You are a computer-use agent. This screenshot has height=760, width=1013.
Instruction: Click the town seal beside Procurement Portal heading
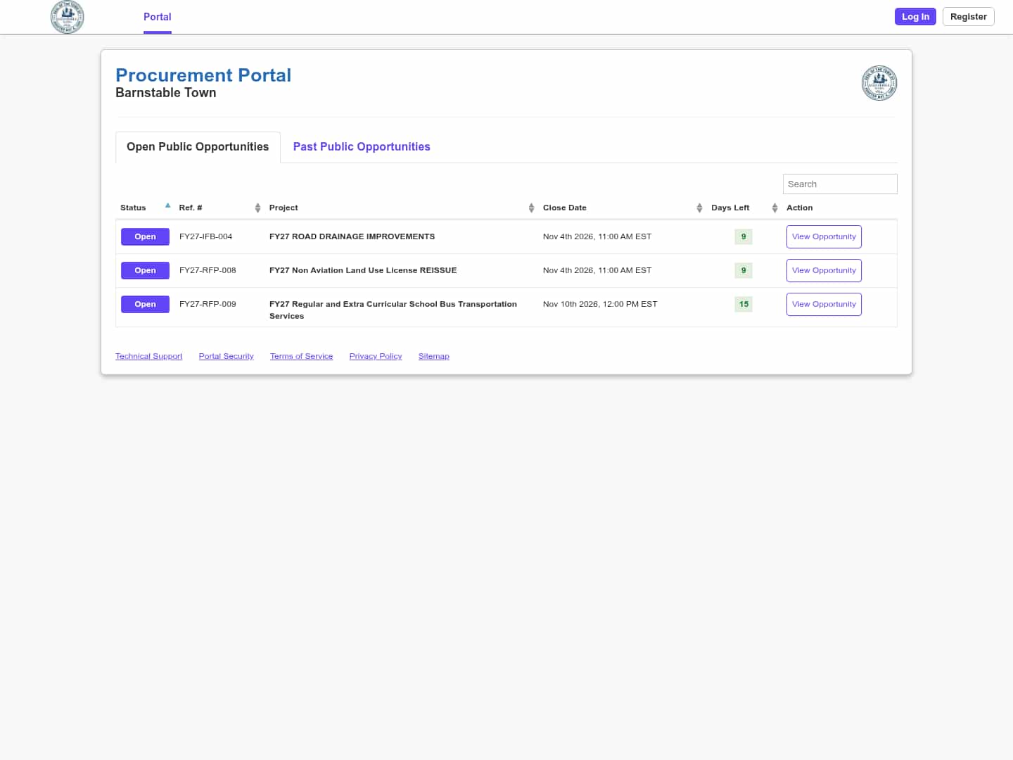[x=879, y=83]
